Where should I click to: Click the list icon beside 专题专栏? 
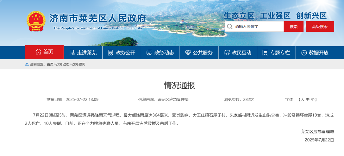coord(265,53)
